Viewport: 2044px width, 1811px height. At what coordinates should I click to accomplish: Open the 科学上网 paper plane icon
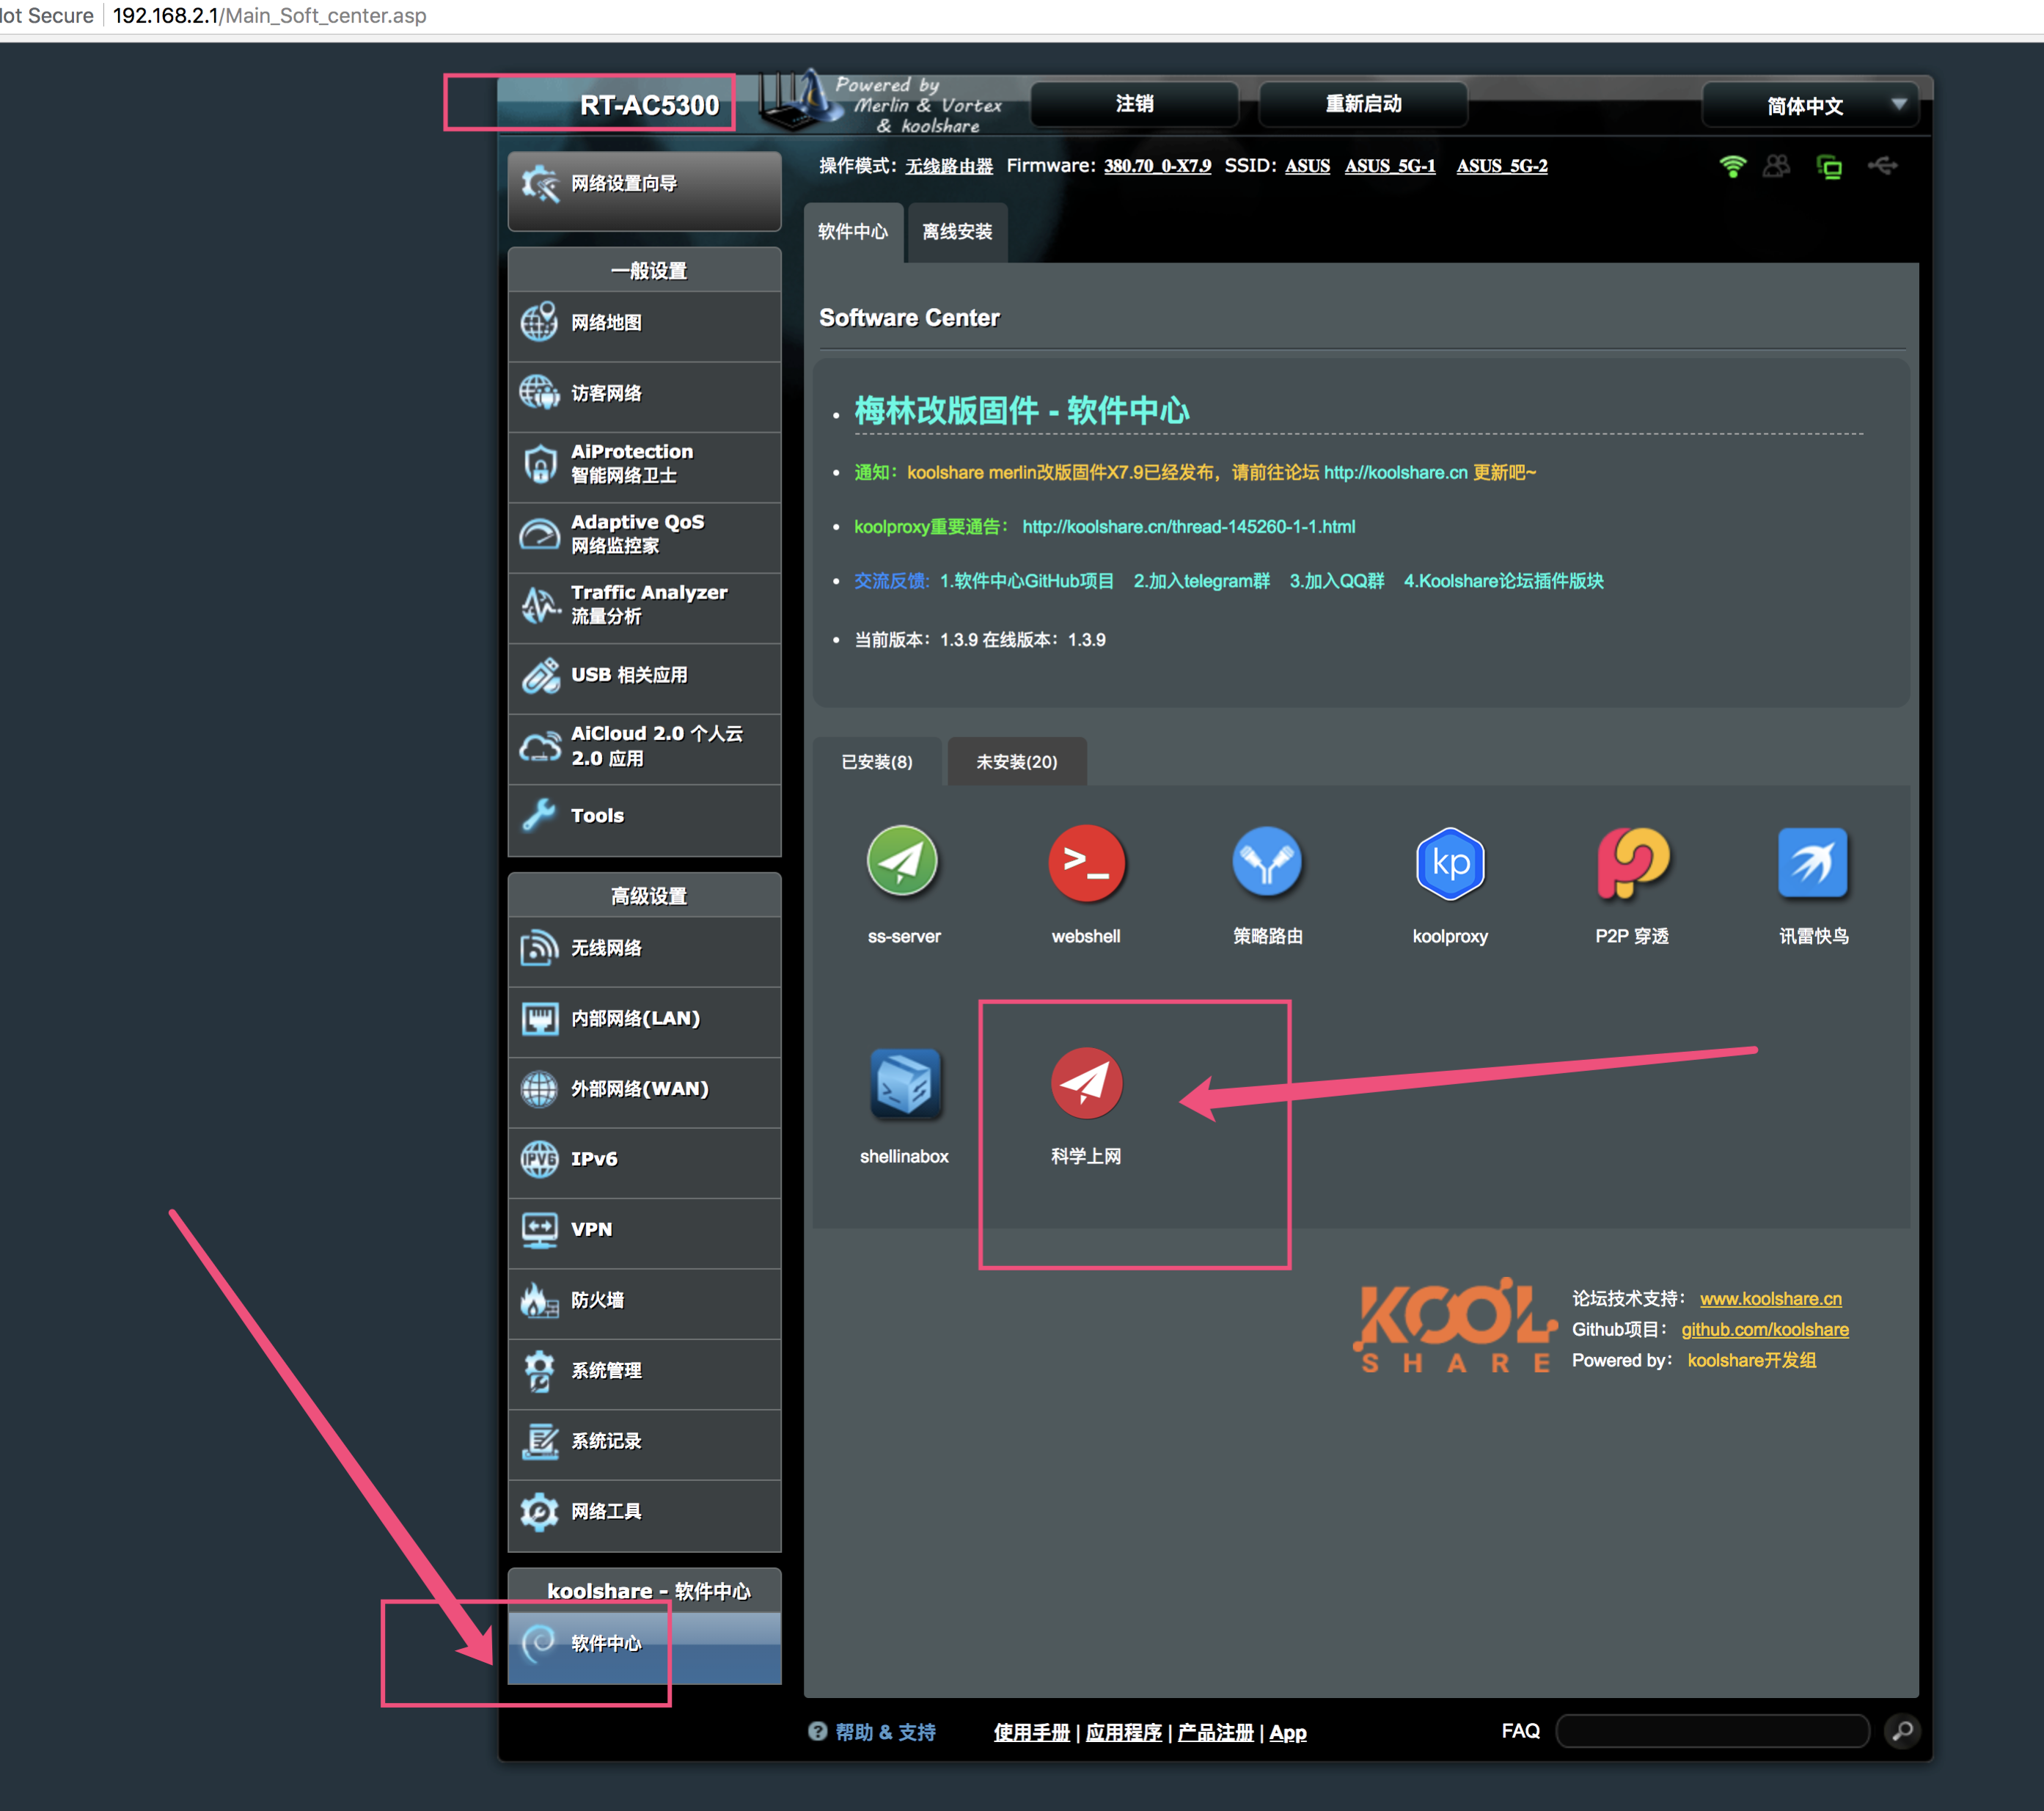[1086, 1082]
